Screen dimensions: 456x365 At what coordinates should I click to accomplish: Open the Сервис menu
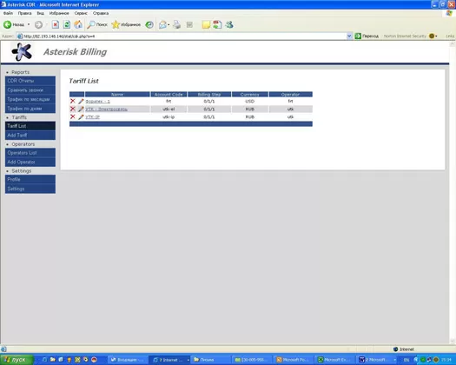81,13
